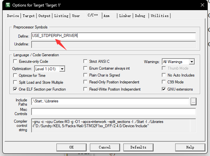The image size is (210, 156).
Task: Expand the Optimization level dropdown
Action: point(62,69)
